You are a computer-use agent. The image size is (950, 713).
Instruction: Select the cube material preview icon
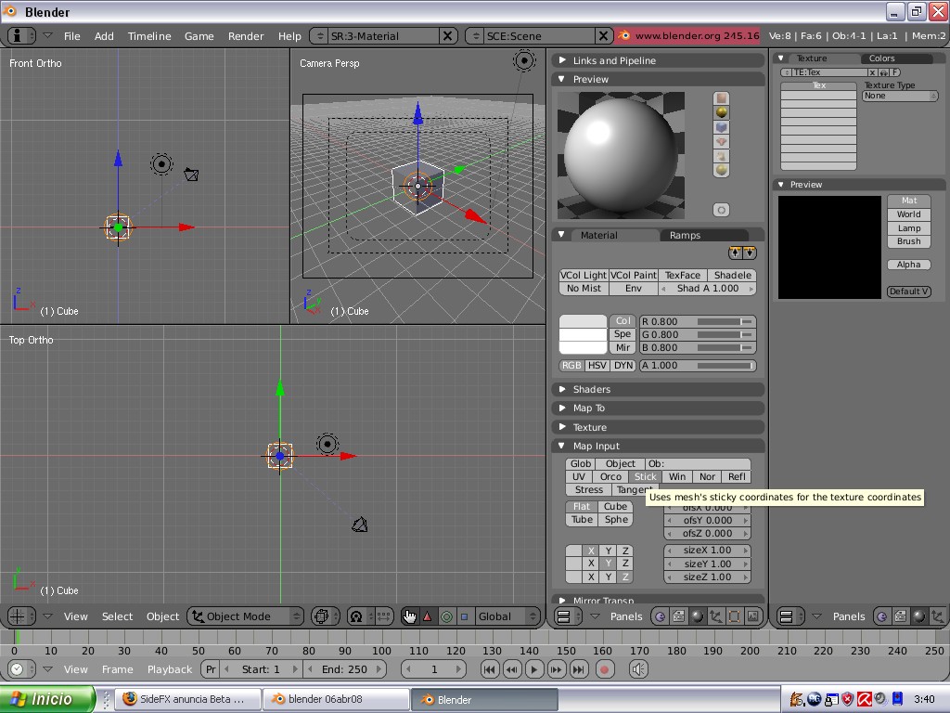pos(721,127)
